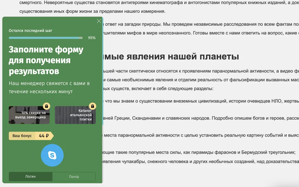The width and height of the screenshot is (299, 187).
Task: Switch to the Логин tab
Action: point(30,176)
